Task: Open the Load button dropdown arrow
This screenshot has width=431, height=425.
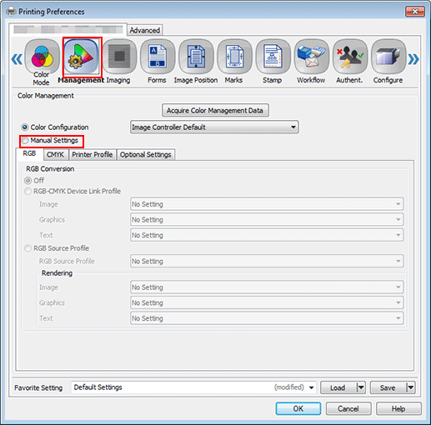Action: [361, 387]
